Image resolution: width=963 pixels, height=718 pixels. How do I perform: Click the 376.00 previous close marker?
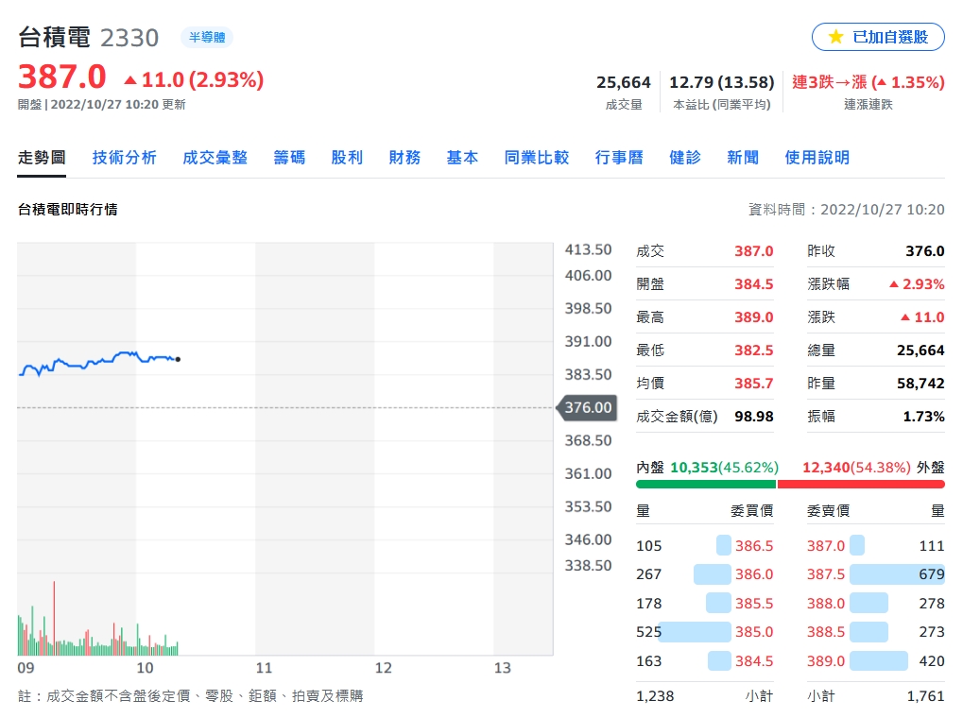pos(587,408)
